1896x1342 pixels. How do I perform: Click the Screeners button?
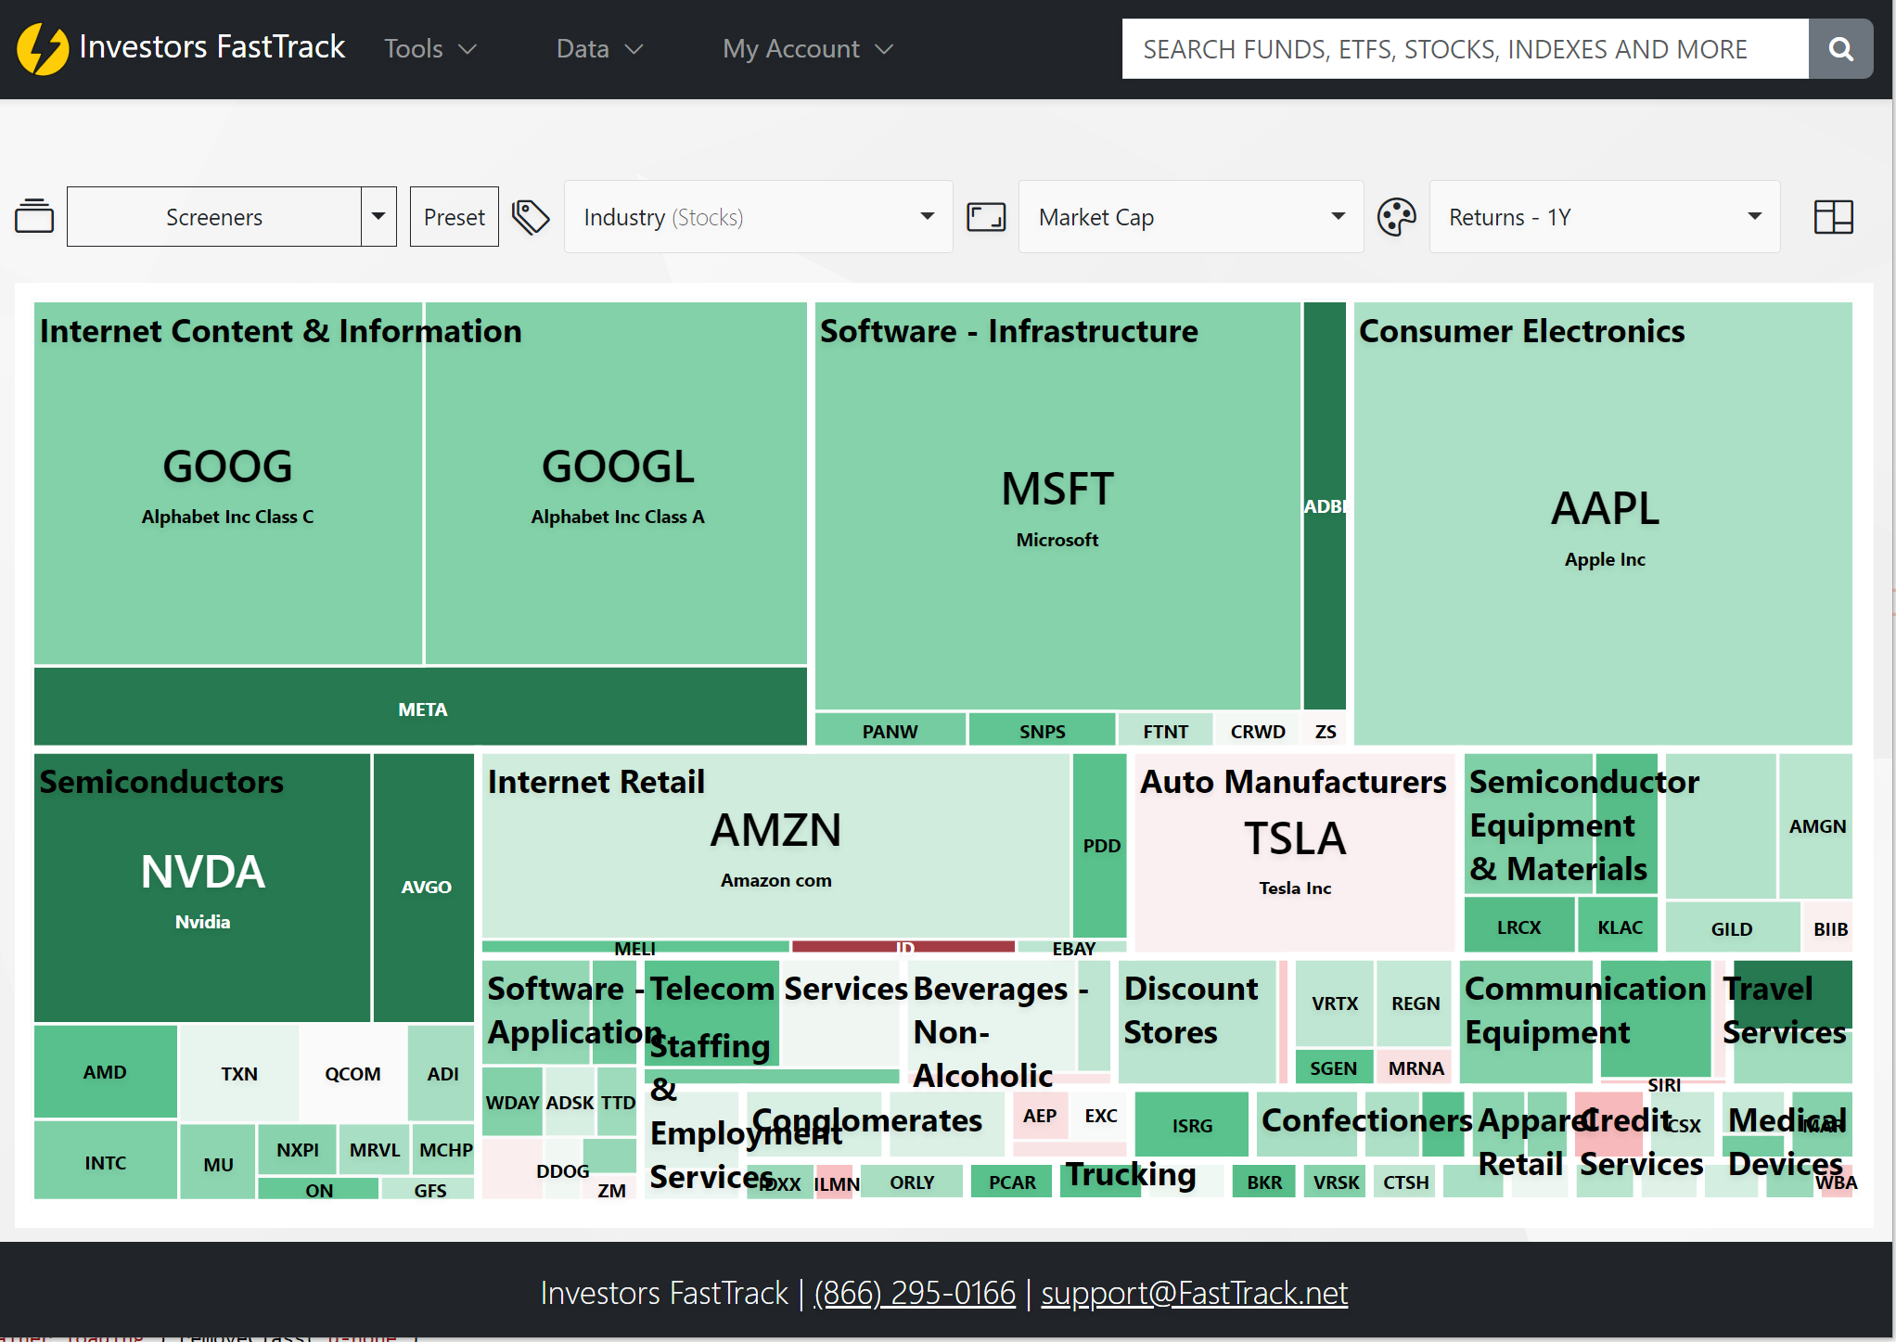pos(214,217)
